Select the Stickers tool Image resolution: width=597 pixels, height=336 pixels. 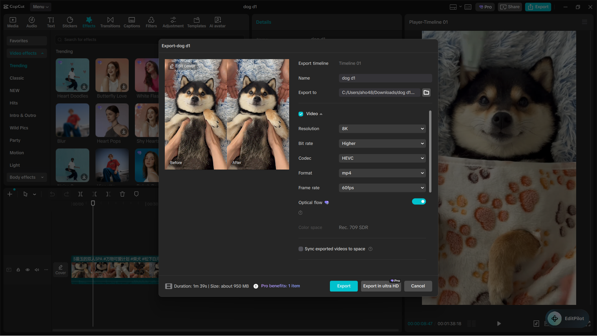click(70, 22)
